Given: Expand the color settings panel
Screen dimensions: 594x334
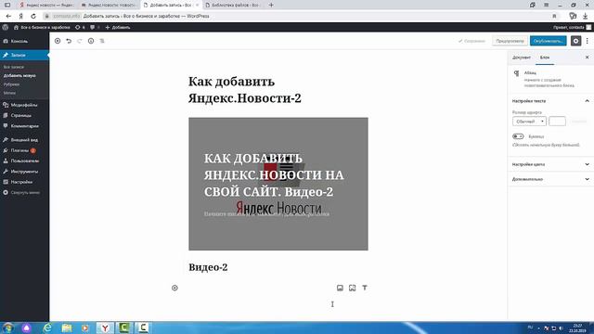Looking at the screenshot, I should click(550, 164).
